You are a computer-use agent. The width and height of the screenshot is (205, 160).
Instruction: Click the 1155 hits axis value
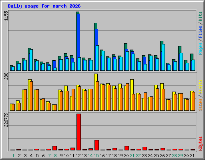pyautogui.click(x=6, y=16)
